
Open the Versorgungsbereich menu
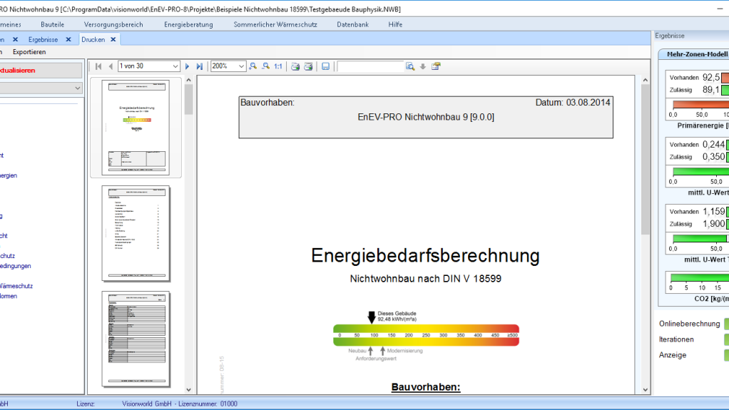(x=113, y=25)
